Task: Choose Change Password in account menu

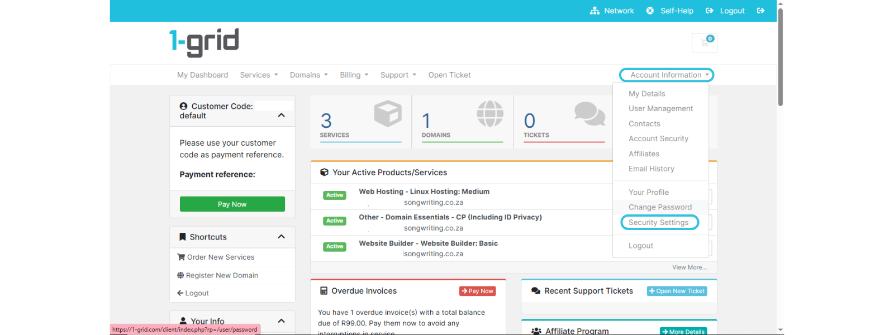Action: (660, 207)
